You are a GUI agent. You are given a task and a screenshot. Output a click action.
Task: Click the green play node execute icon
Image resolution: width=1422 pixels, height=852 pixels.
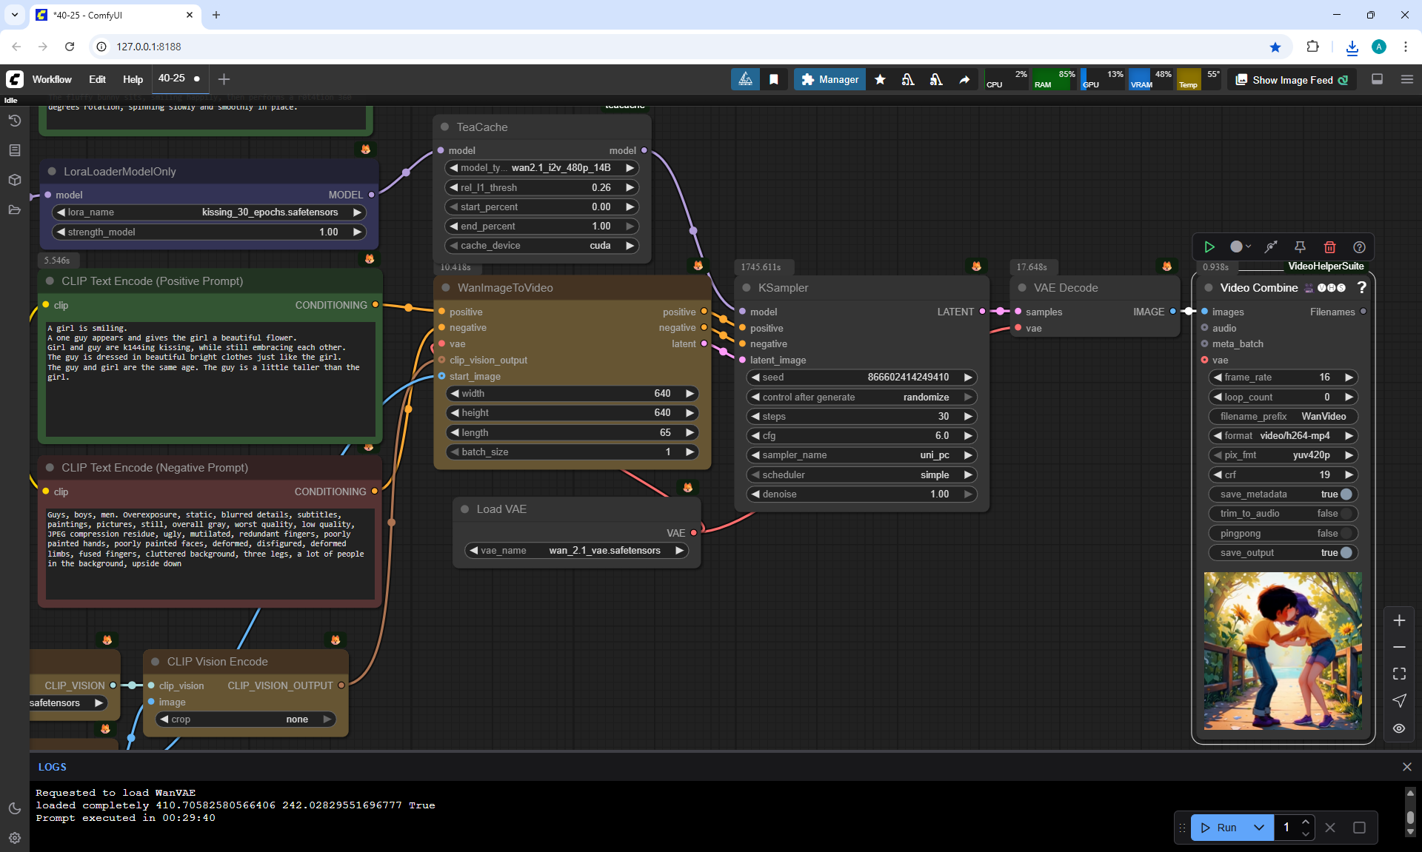click(1209, 247)
